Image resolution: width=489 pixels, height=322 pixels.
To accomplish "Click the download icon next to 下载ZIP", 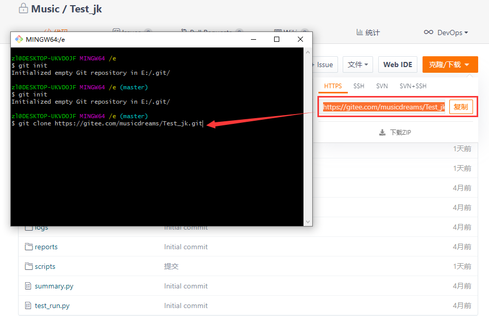I will coord(382,133).
